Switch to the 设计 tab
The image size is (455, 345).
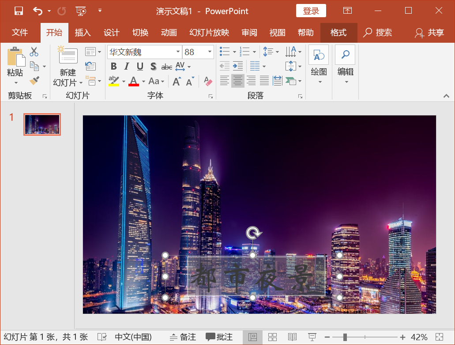[x=111, y=33]
